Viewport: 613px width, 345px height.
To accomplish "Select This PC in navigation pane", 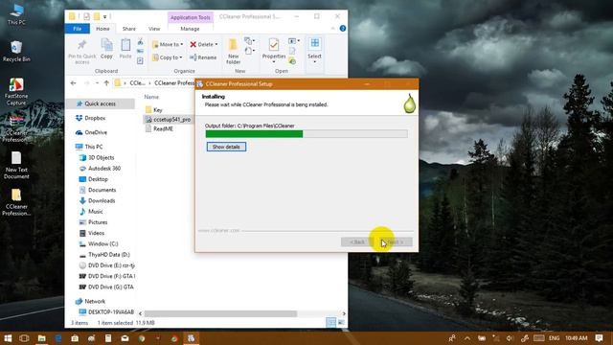I will coord(94,147).
